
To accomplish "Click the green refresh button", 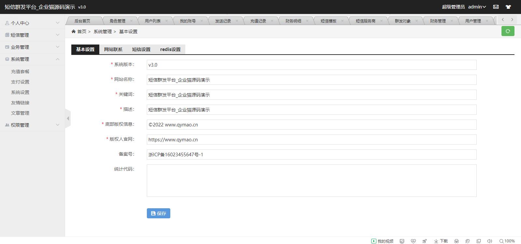I will point(508,31).
